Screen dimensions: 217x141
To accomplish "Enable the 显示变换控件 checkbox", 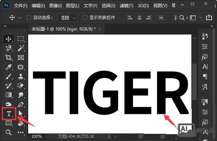I will click(x=85, y=17).
